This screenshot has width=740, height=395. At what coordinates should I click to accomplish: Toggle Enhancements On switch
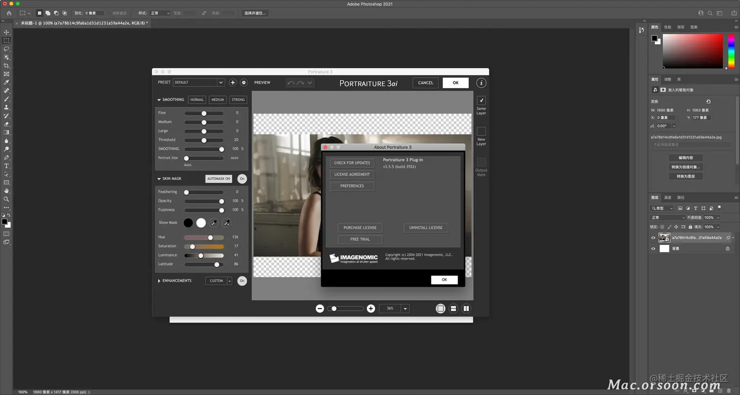[x=242, y=281]
